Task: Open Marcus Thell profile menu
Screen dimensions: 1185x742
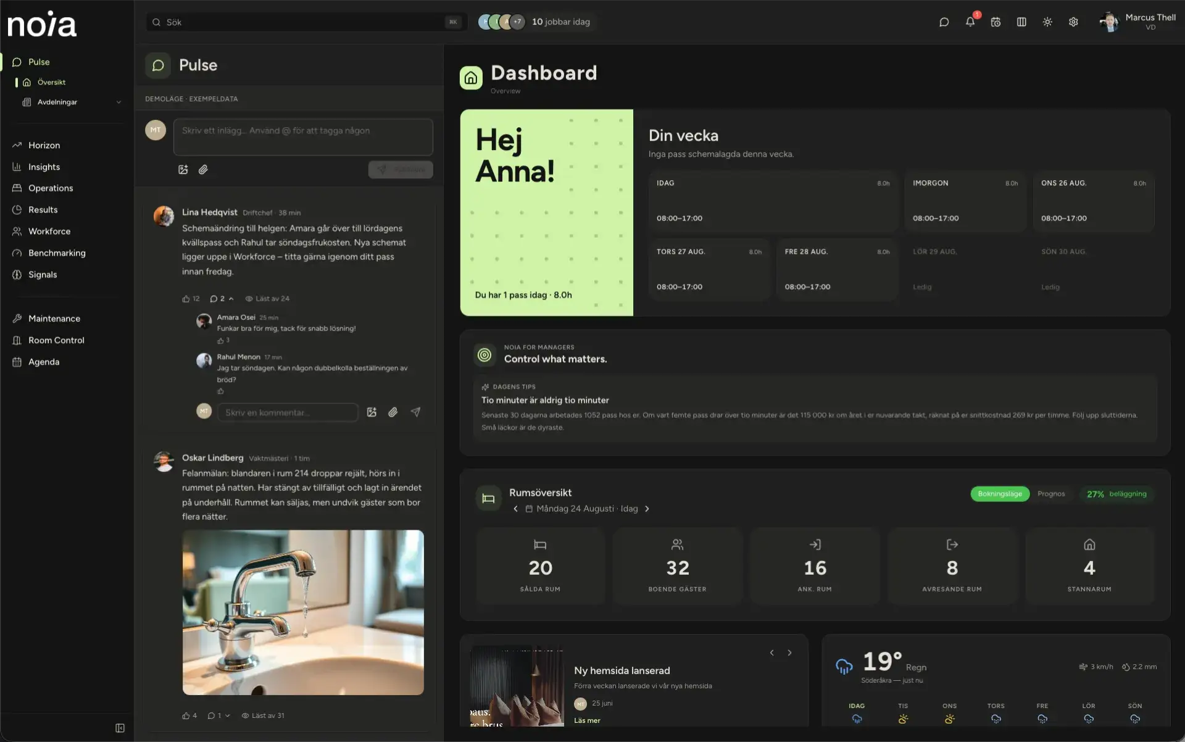Action: tap(1137, 22)
